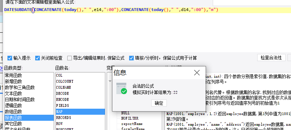291x130 pixels.
Task: Select NULL in the variable tree
Action: (126, 113)
